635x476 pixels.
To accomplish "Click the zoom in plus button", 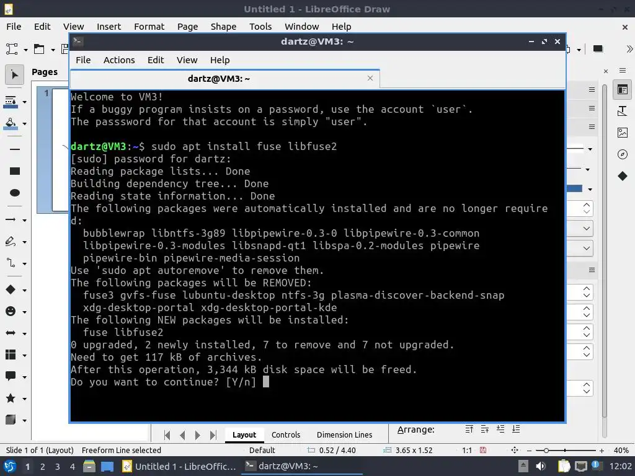I will pyautogui.click(x=602, y=450).
